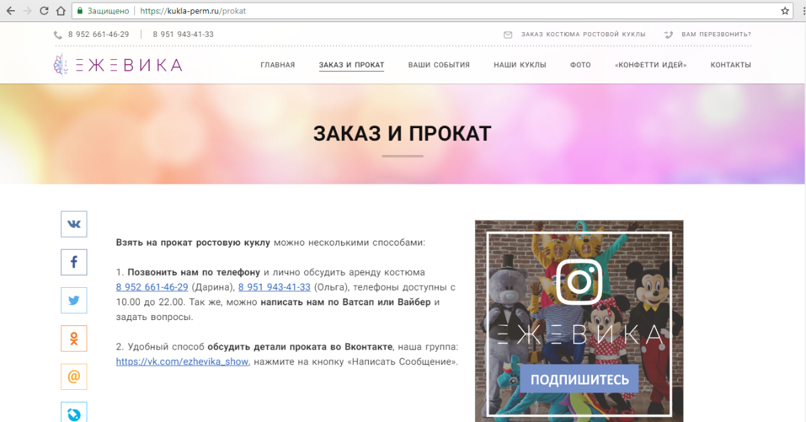This screenshot has height=422, width=806.
Task: Click the ПОДПИШИТЕСЬ button on the banner
Action: [x=580, y=379]
